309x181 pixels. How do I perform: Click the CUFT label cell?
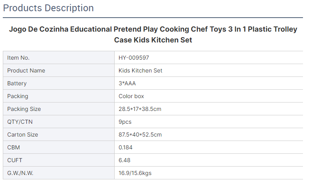[59, 160]
